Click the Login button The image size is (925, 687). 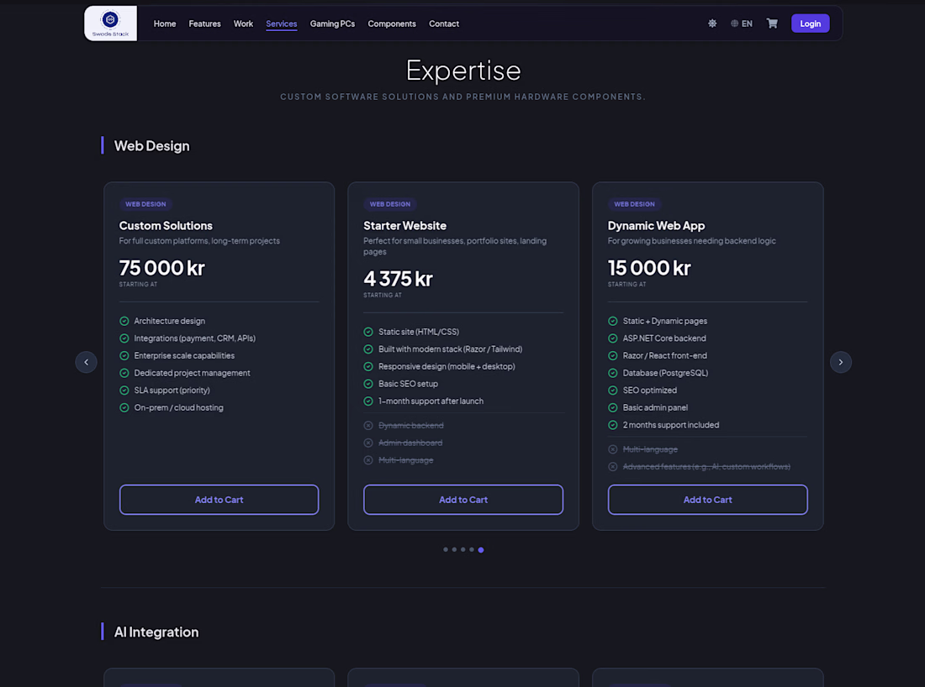[x=810, y=24]
